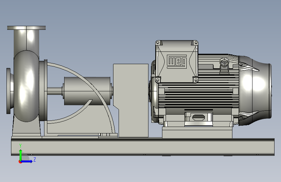Select the motor's rear fan cover
The height and width of the screenshot is (182, 281).
pyautogui.click(x=255, y=90)
